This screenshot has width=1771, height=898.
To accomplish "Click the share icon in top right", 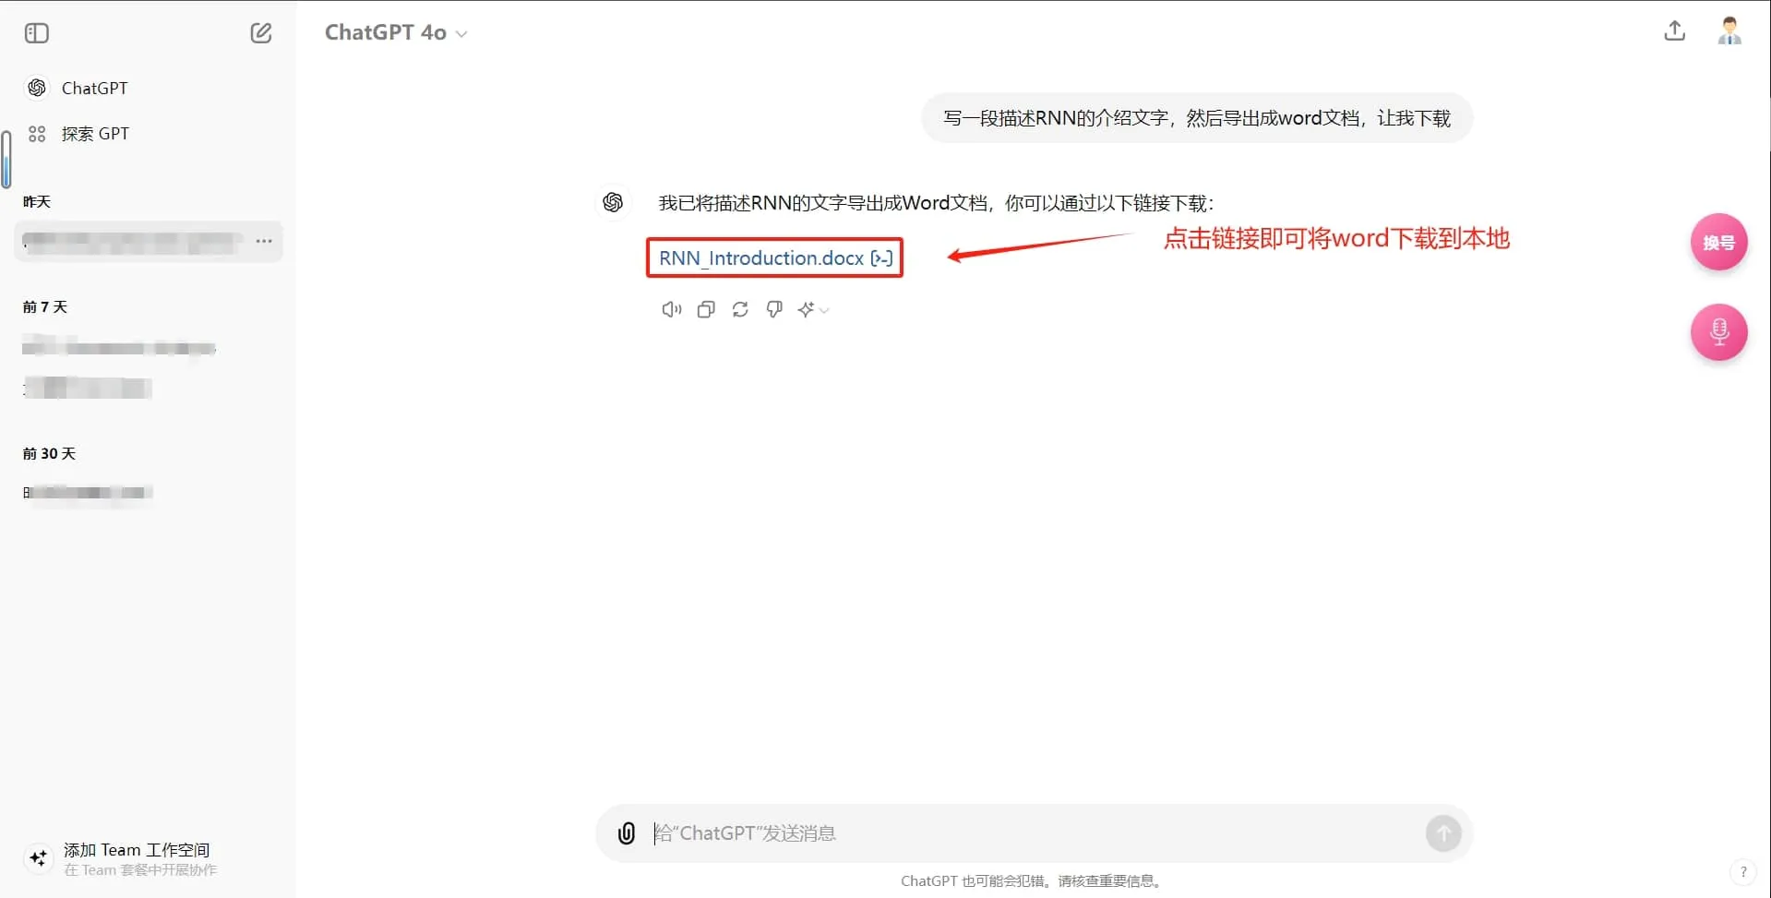I will pyautogui.click(x=1674, y=30).
